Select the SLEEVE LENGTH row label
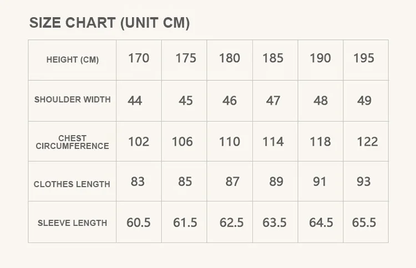416x268 pixels. point(73,223)
